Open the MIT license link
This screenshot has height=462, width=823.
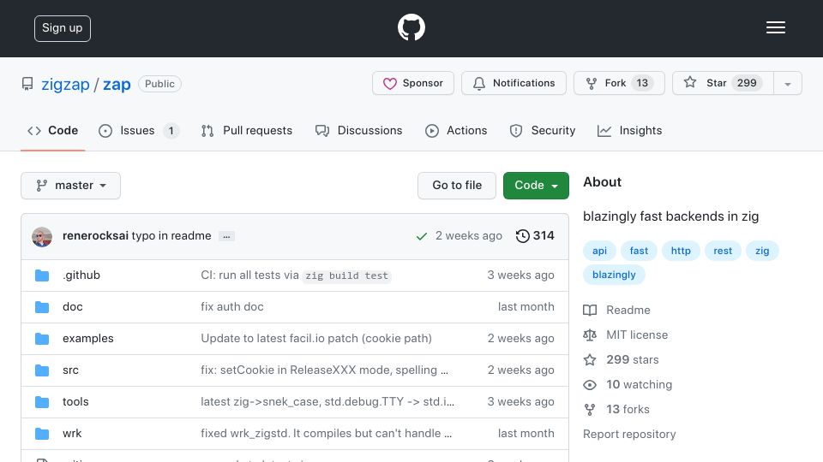626,335
